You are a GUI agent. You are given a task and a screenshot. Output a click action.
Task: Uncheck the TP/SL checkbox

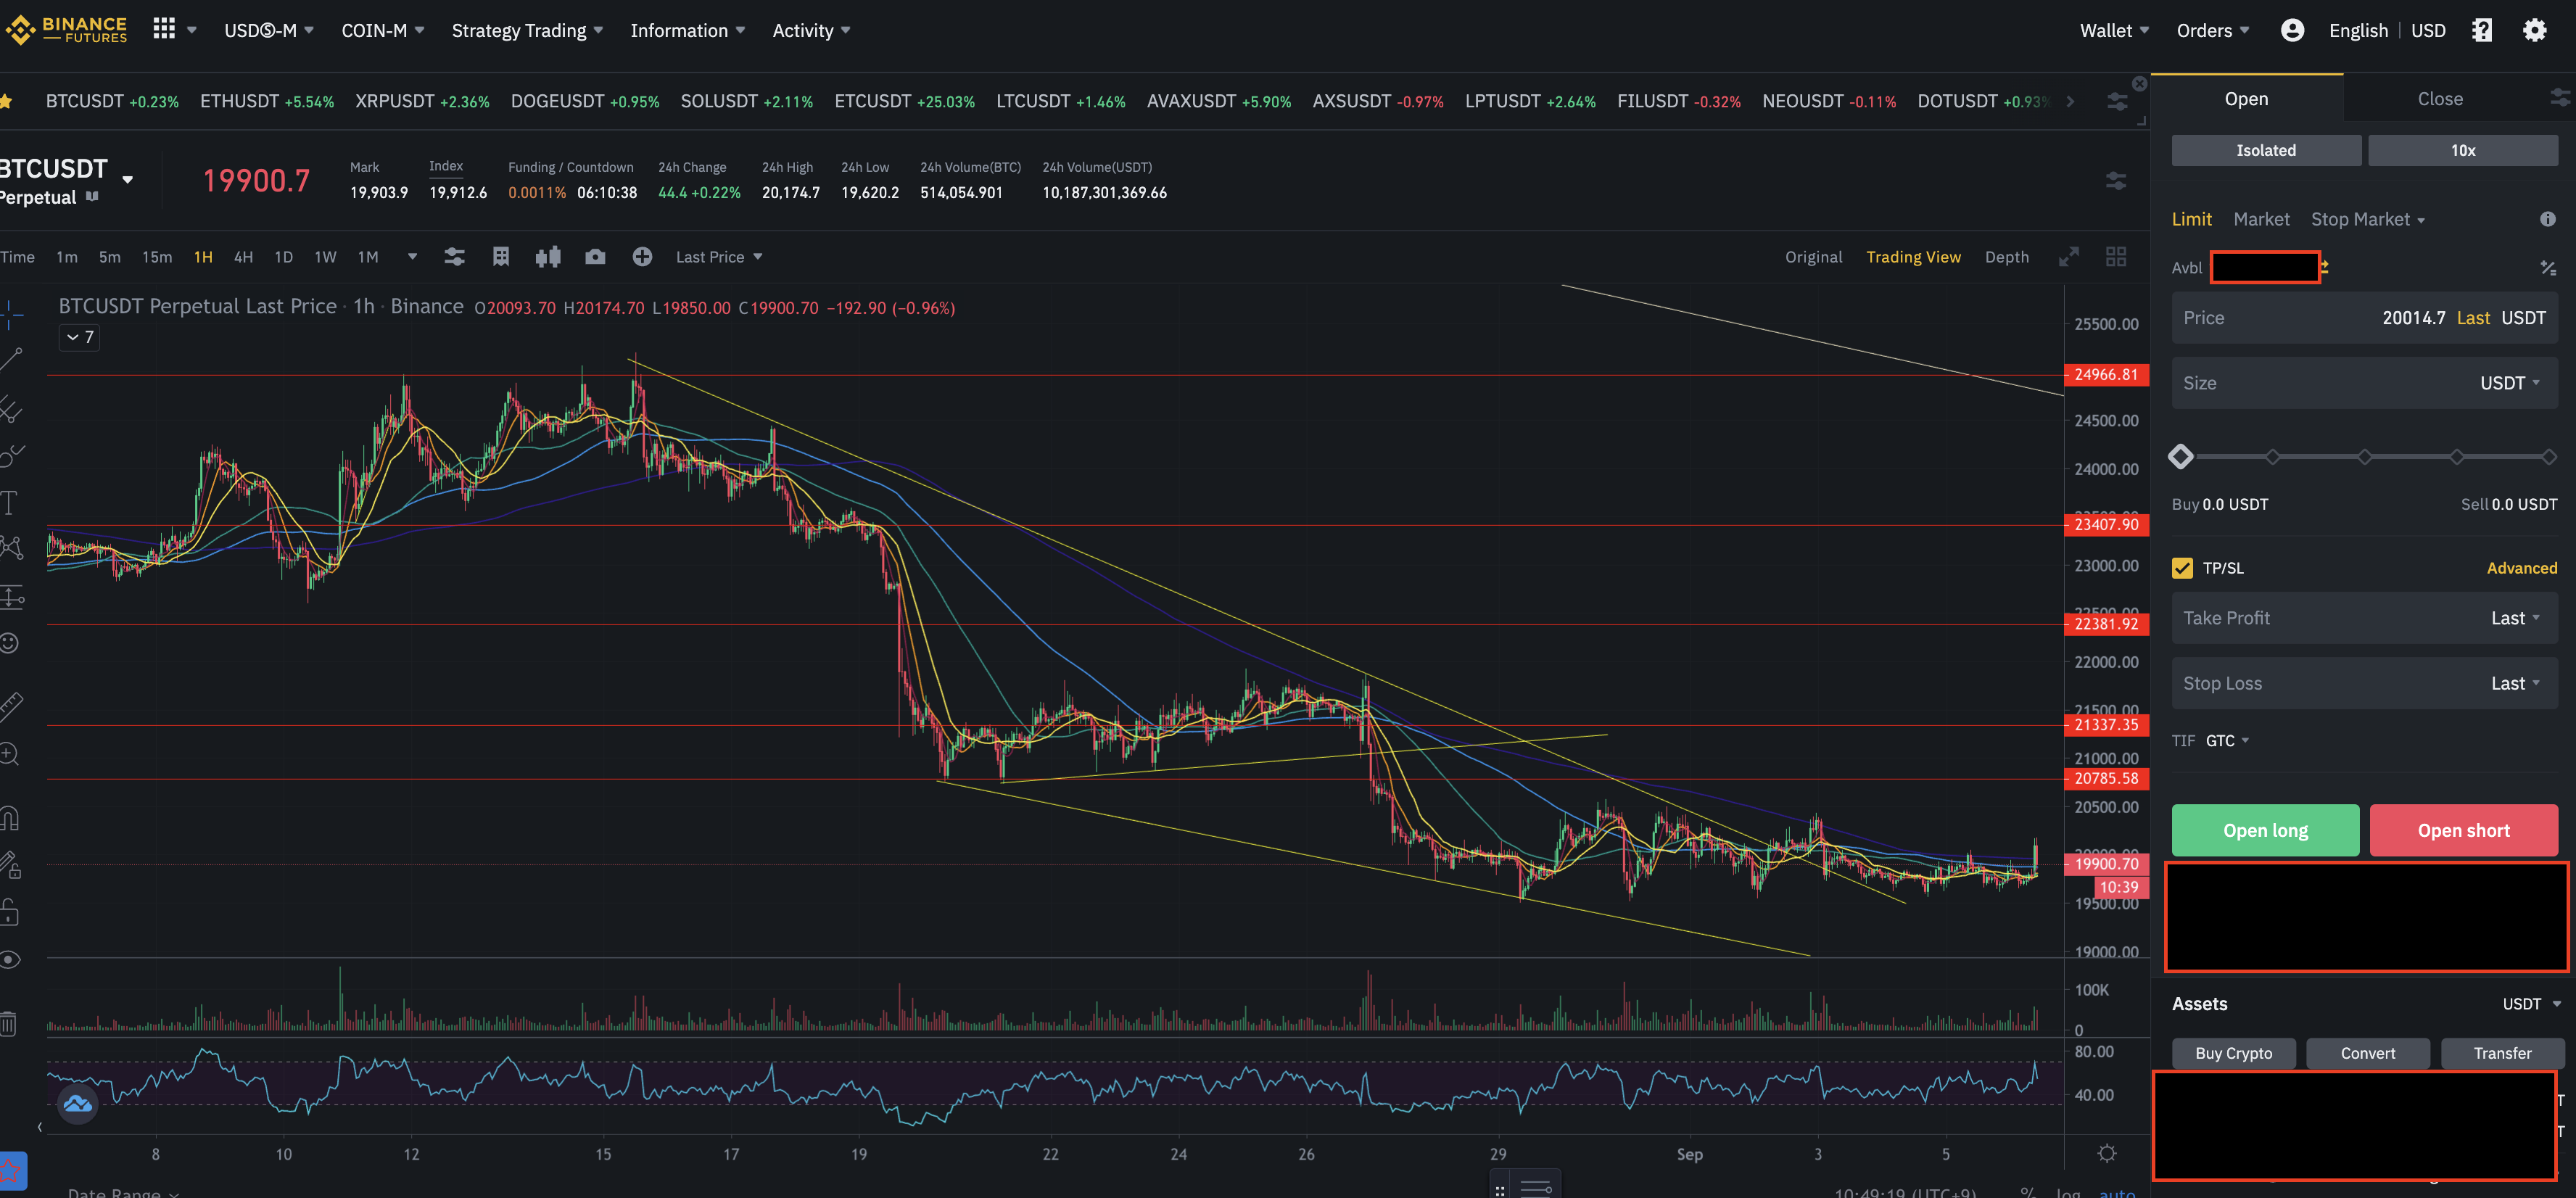tap(2182, 568)
